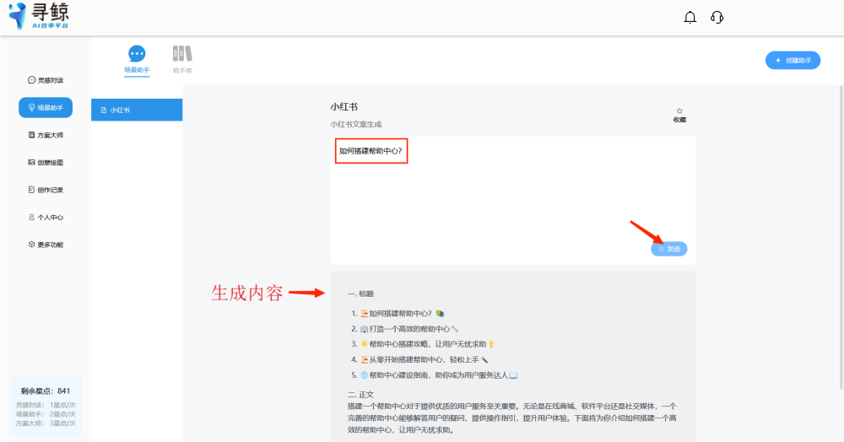Click inside the prompt text input area
Viewport: 844px width, 442px height.
pyautogui.click(x=513, y=200)
